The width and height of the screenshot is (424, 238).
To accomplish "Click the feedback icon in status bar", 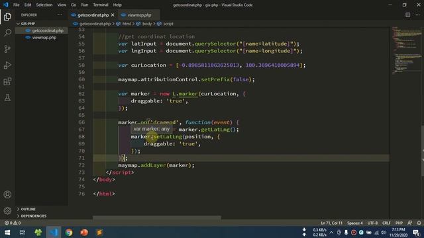I will click(410, 223).
